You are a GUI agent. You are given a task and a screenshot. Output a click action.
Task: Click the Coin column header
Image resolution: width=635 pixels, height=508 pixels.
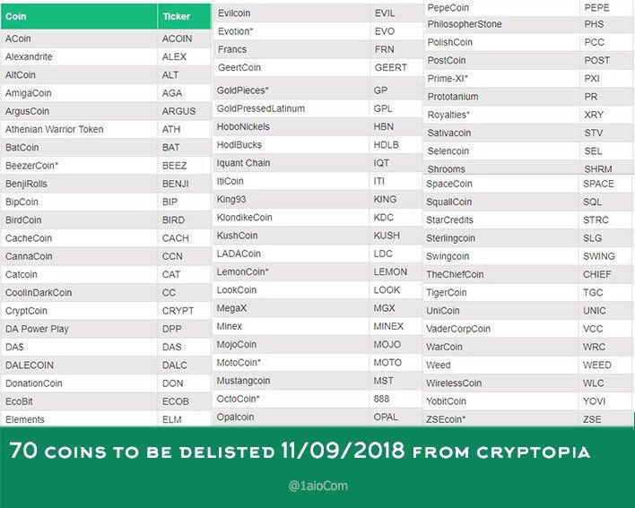point(16,16)
